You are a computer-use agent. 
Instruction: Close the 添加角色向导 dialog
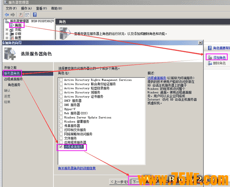200,43
